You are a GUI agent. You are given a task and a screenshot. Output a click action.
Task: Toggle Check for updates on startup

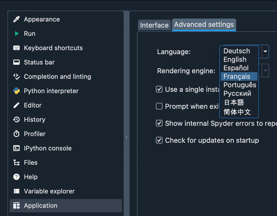point(159,140)
